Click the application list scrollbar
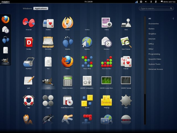 [145, 55]
